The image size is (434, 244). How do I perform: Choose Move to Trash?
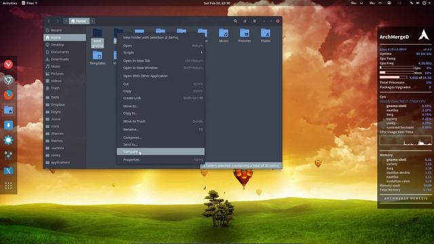click(161, 121)
